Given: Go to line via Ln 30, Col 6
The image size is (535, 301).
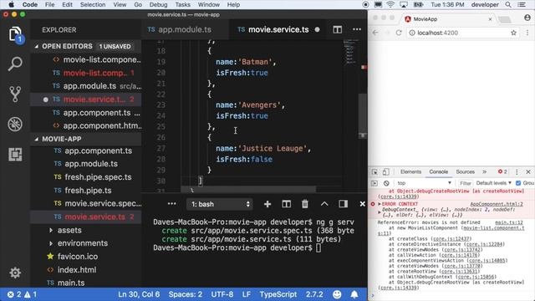Looking at the screenshot, I should pos(139,294).
